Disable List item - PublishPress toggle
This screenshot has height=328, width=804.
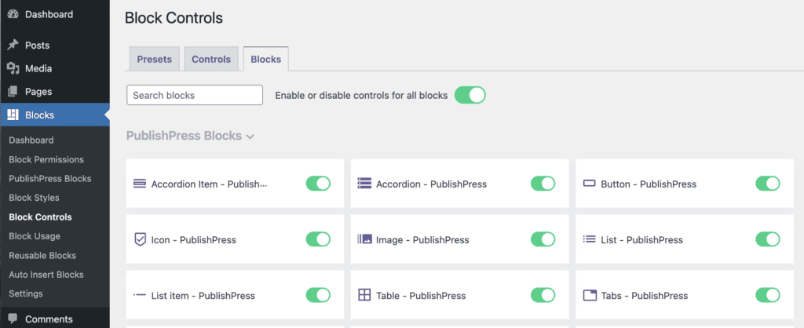click(x=318, y=295)
